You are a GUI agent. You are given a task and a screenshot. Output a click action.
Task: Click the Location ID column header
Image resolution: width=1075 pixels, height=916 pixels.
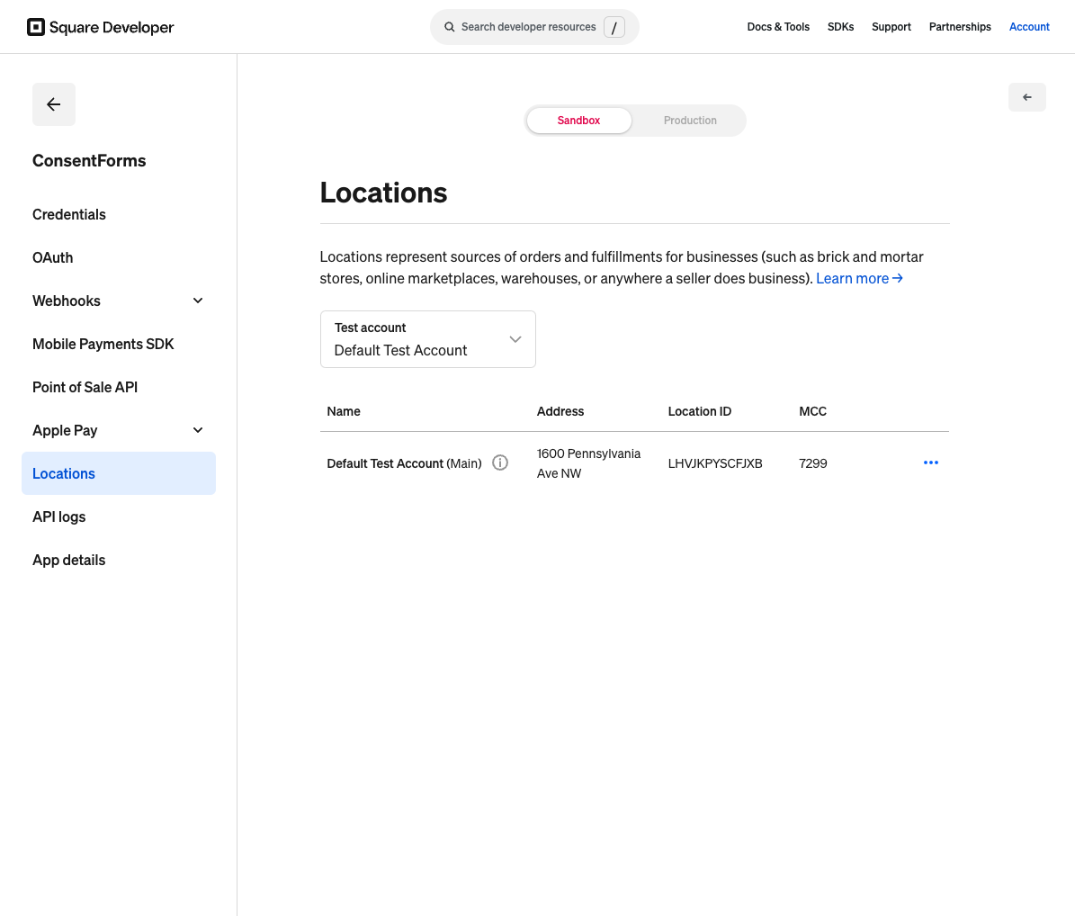(699, 411)
